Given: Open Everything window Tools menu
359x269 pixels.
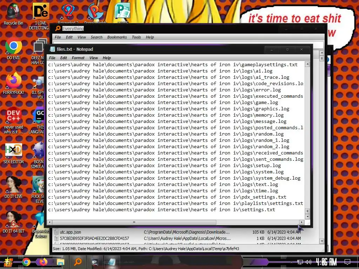Looking at the screenshot, I should pyautogui.click(x=136, y=37).
